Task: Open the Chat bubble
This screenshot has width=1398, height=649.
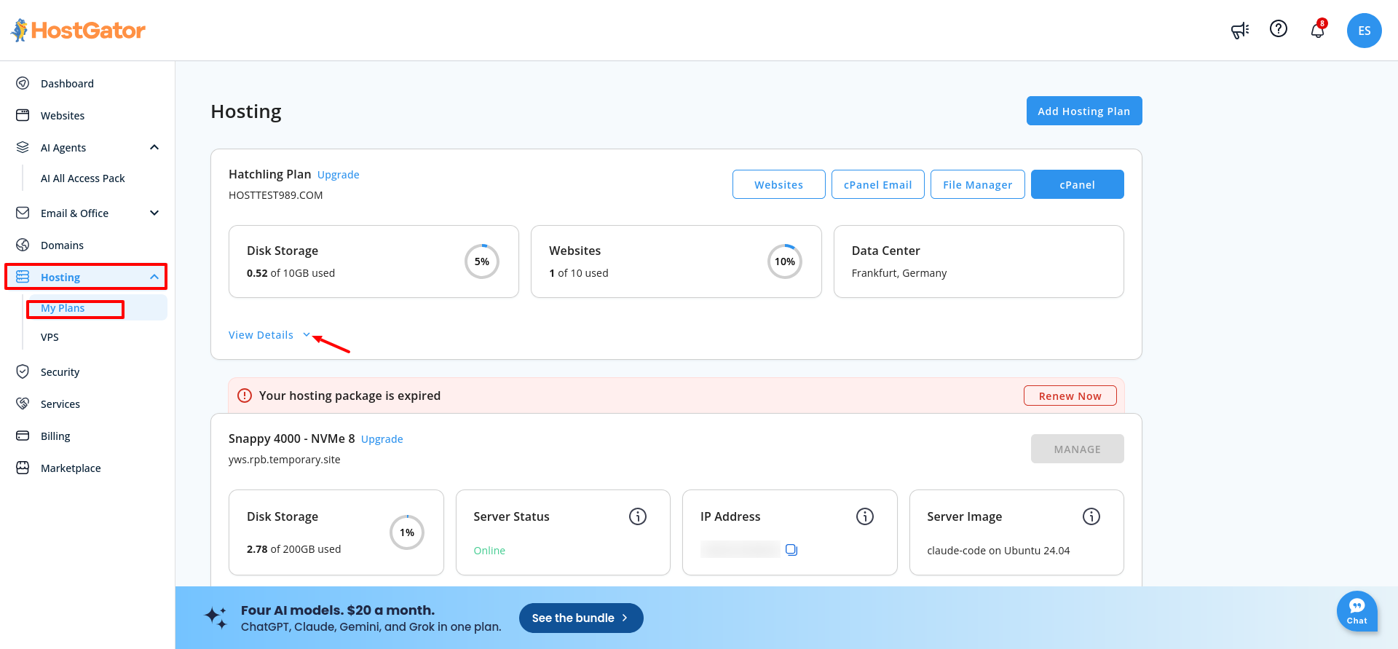Action: (1357, 610)
